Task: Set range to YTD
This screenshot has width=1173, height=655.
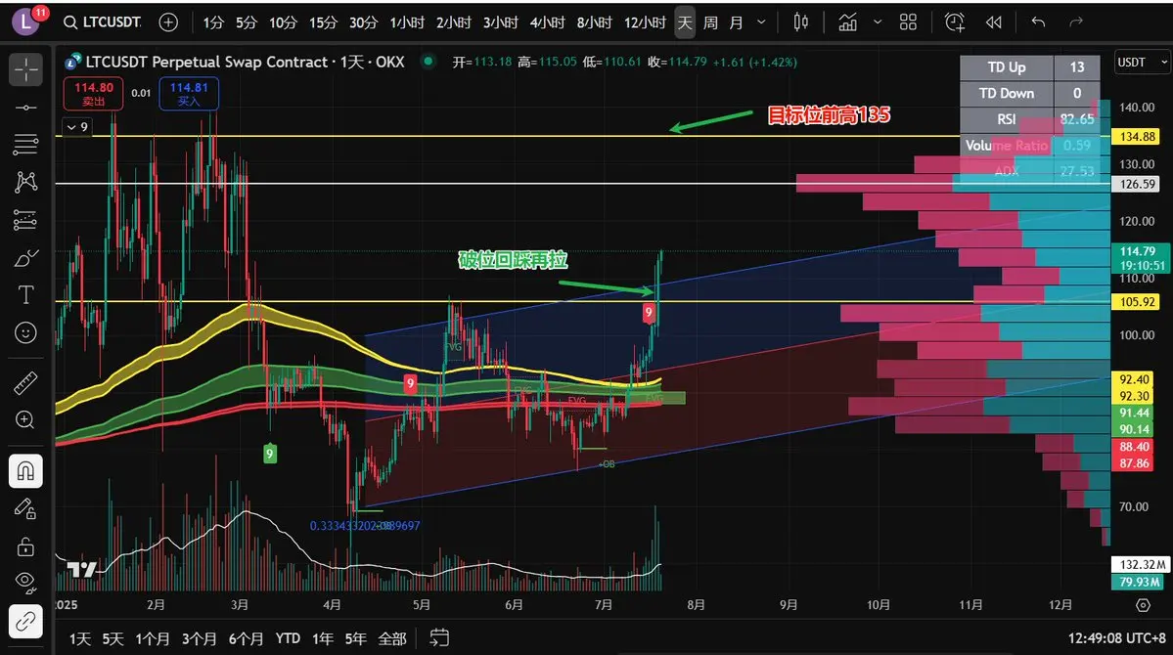Action: click(x=288, y=638)
